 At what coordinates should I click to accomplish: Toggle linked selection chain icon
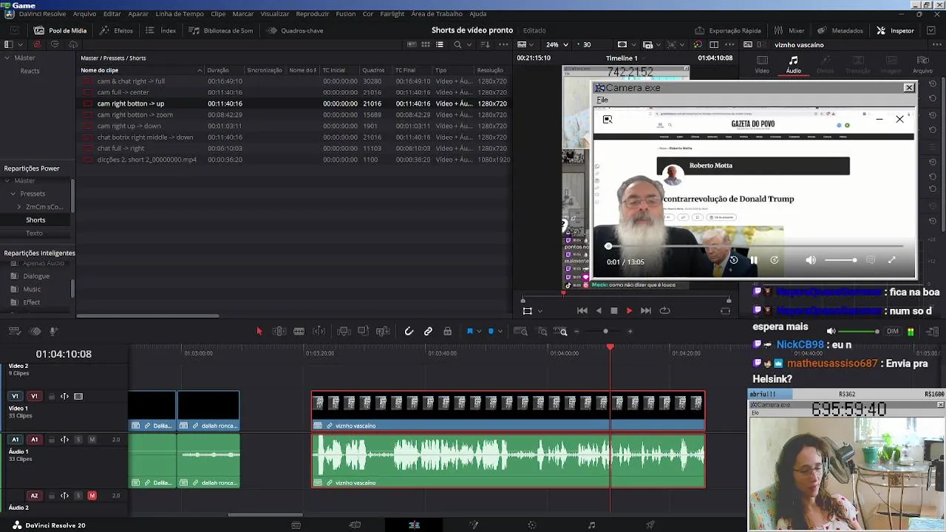coord(428,331)
